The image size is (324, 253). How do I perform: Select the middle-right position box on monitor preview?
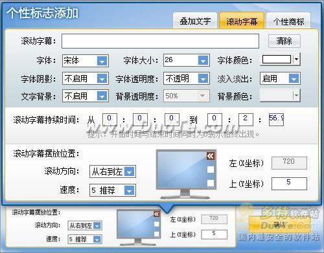[211, 170]
